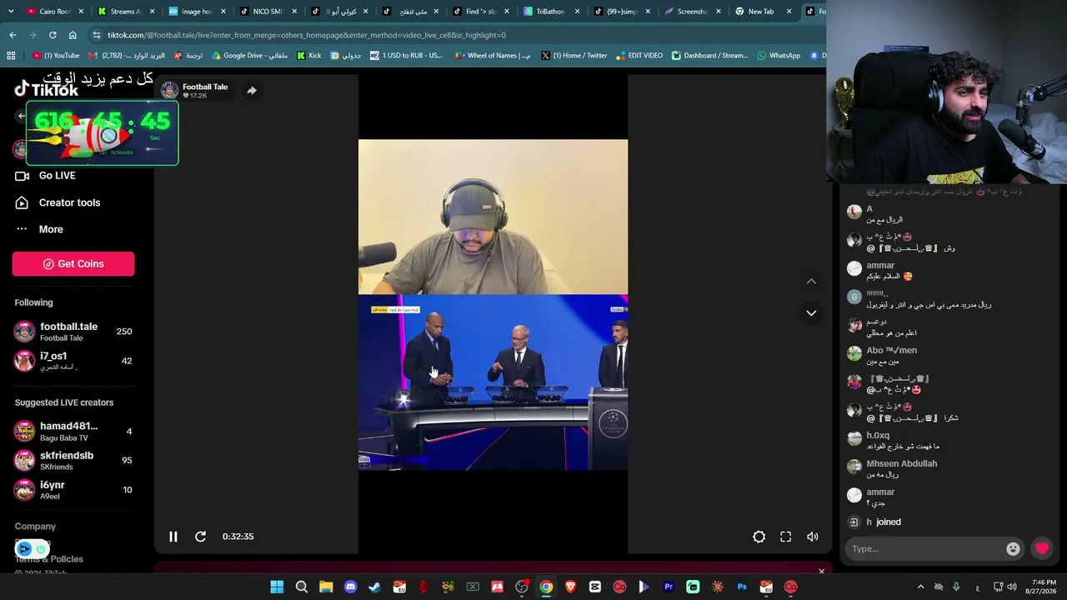The height and width of the screenshot is (600, 1067).
Task: Open the YouTube bookmark
Action: click(x=56, y=56)
